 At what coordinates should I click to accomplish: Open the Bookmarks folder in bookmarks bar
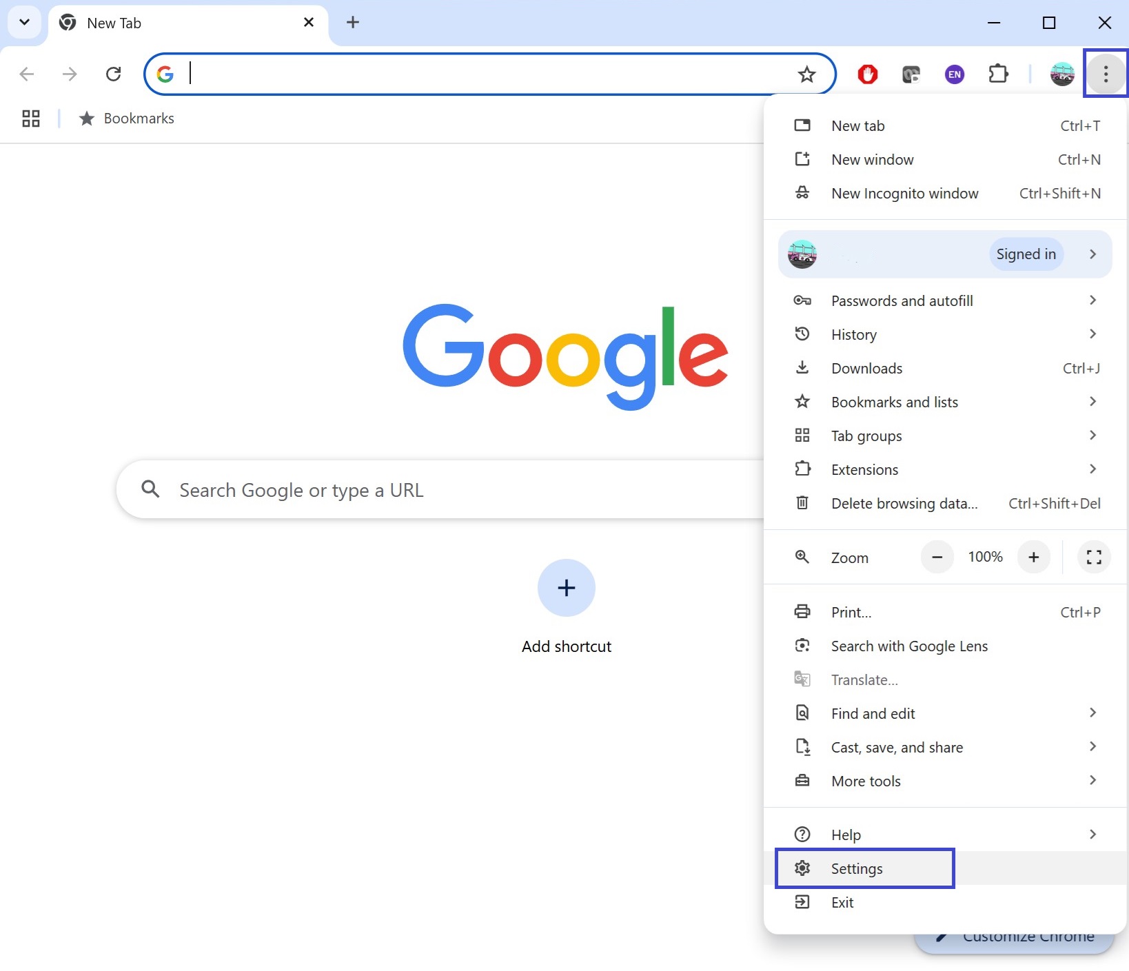126,119
